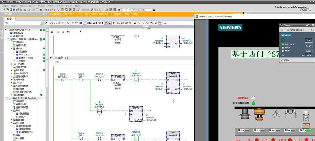Screen dimensions: 315x141
Task: Collapse the PLC_1 tree node
Action: [9, 39]
